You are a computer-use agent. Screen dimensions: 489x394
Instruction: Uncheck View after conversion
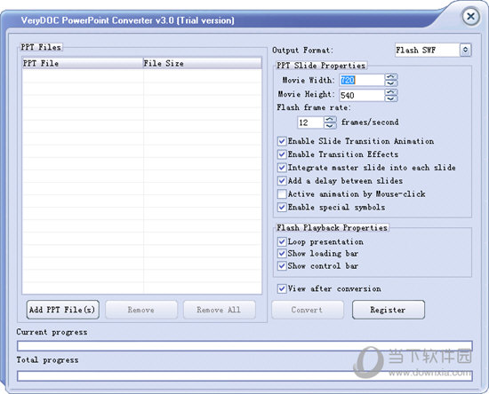click(x=282, y=288)
